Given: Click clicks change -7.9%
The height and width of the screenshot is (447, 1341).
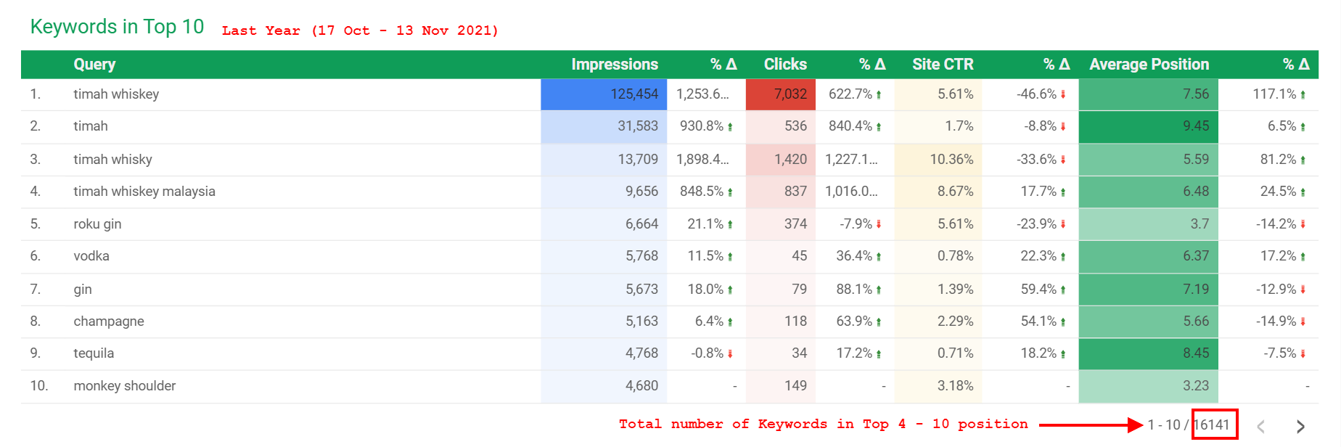Looking at the screenshot, I should (x=856, y=224).
